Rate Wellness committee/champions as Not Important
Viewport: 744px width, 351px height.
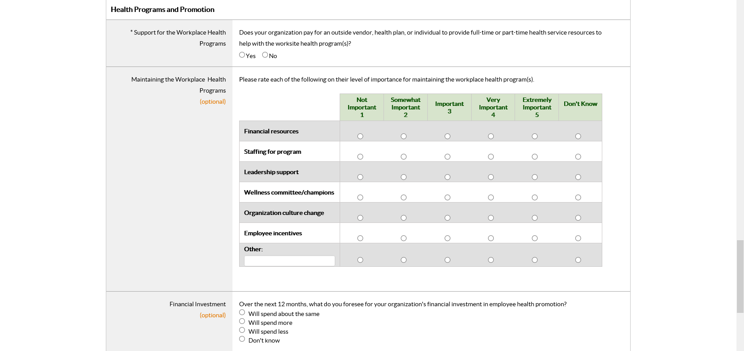360,198
